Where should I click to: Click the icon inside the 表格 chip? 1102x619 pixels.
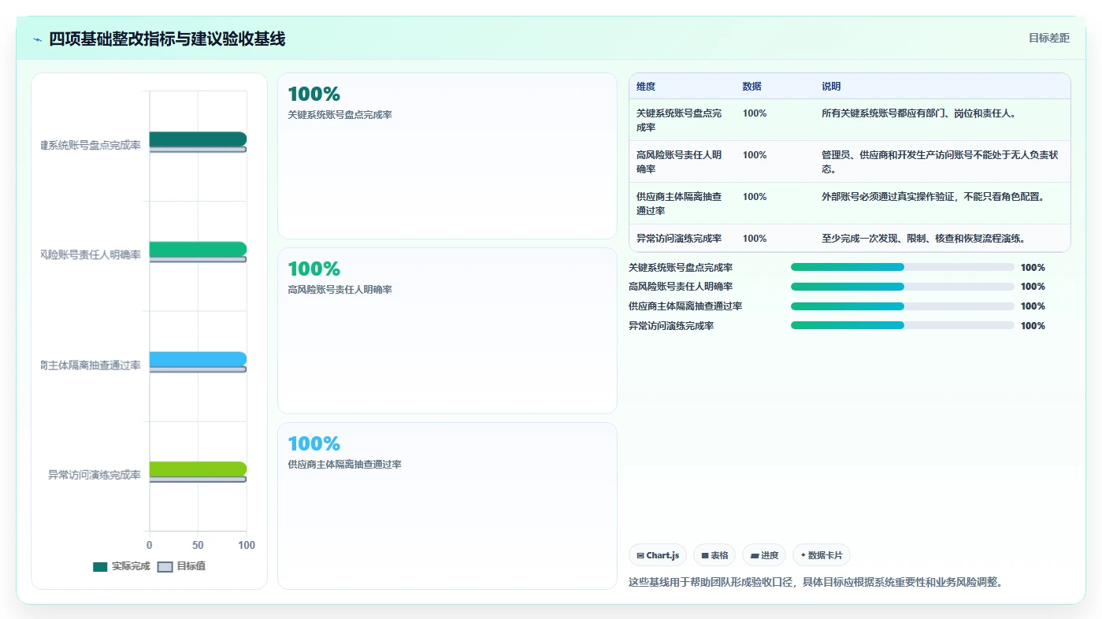coord(705,555)
